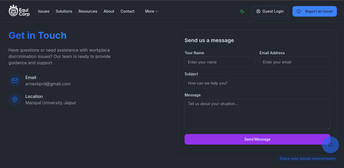Click the envelope Email icon
The height and width of the screenshot is (168, 344).
click(x=15, y=81)
